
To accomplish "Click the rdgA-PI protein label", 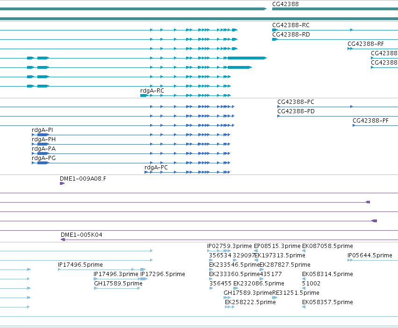I will [x=43, y=130].
